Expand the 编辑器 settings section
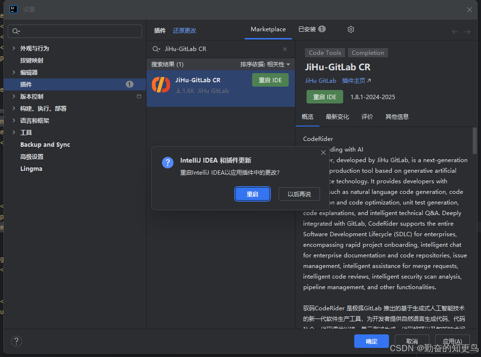The width and height of the screenshot is (481, 357). (13, 72)
